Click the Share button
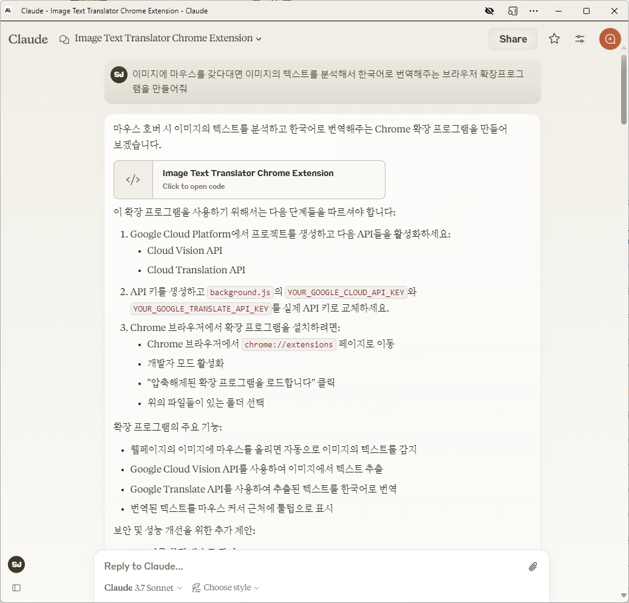The width and height of the screenshot is (629, 603). [x=512, y=39]
